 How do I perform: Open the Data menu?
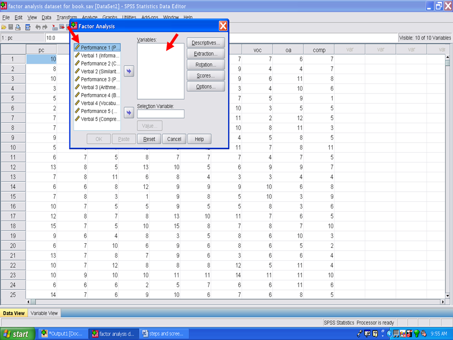(46, 17)
